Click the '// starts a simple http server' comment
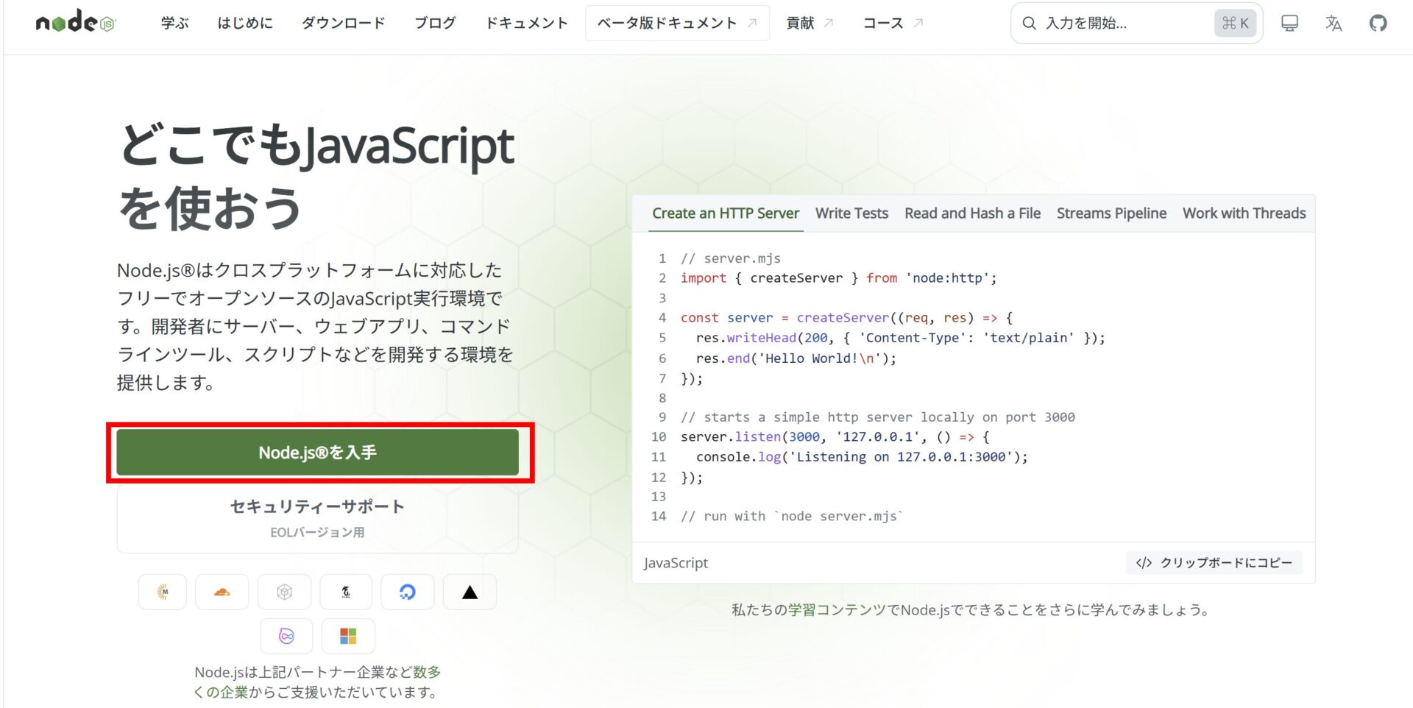This screenshot has height=708, width=1413. coord(878,417)
